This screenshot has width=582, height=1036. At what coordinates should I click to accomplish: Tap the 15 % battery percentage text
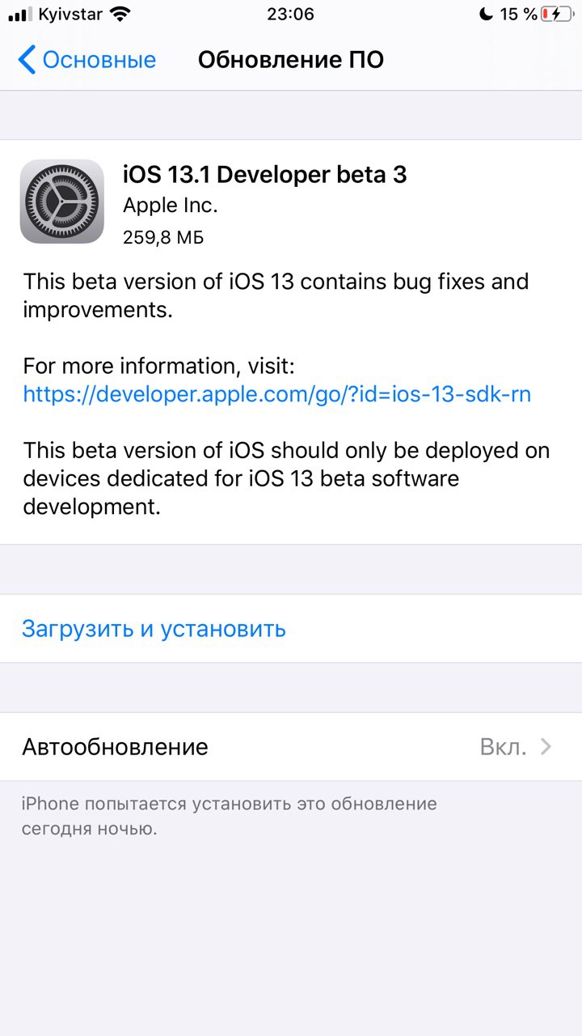click(x=518, y=14)
